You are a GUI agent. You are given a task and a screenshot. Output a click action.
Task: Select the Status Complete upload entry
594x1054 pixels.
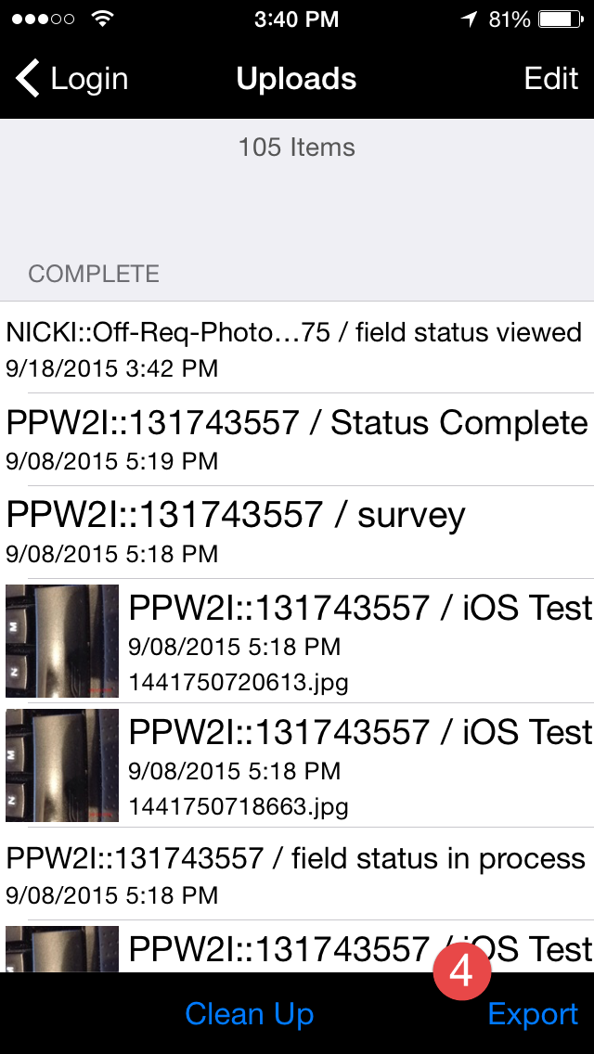click(297, 439)
